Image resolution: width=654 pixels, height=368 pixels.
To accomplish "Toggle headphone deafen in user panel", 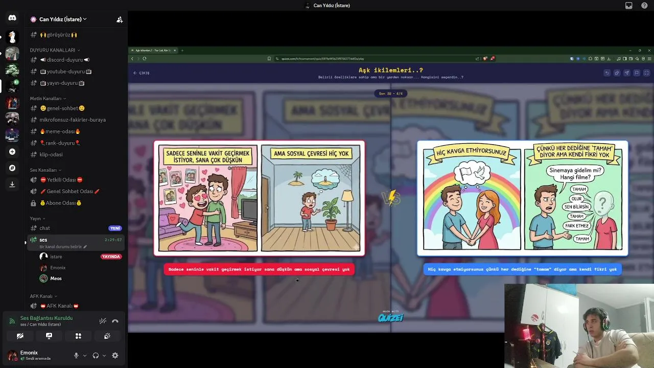I will pyautogui.click(x=96, y=355).
